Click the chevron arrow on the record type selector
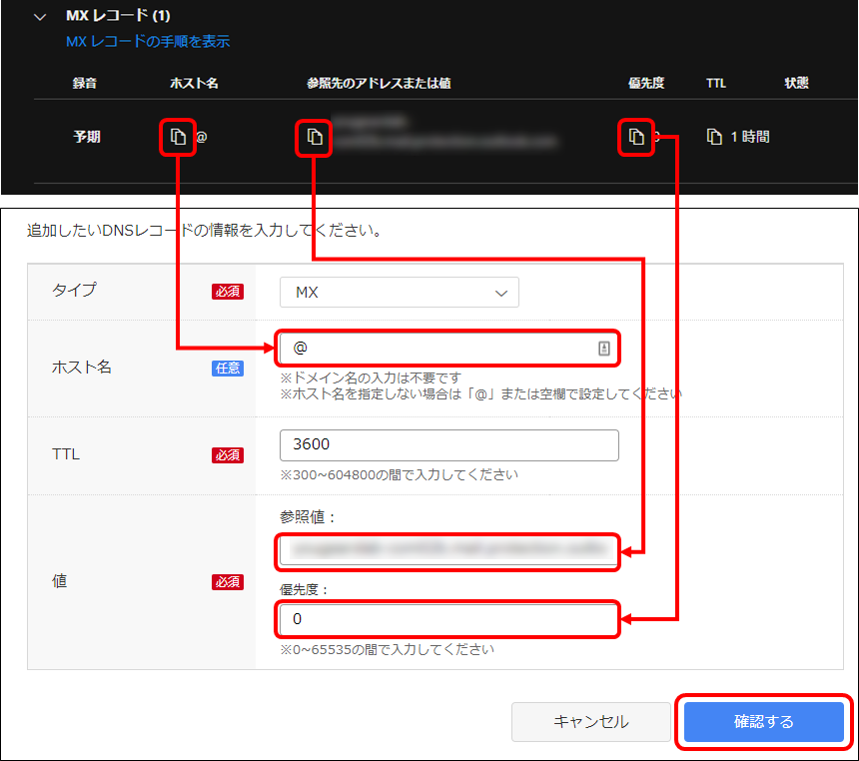Image resolution: width=859 pixels, height=761 pixels. [501, 292]
